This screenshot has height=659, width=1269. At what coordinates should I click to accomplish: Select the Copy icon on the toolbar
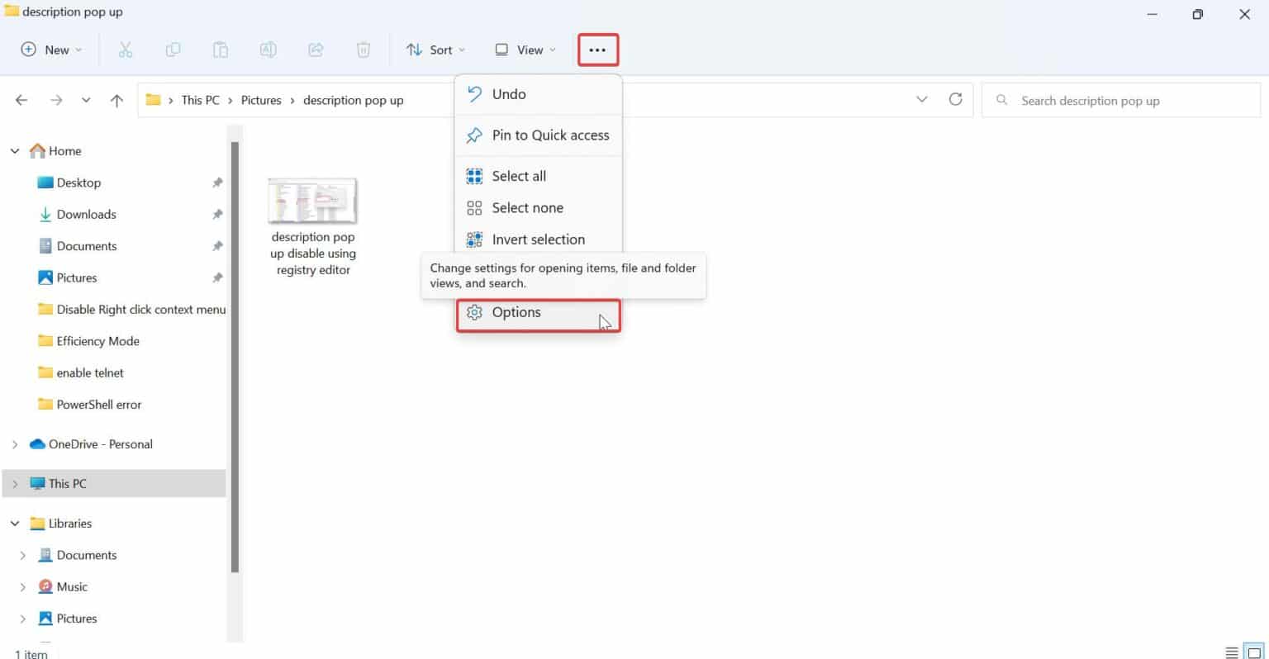pos(173,50)
